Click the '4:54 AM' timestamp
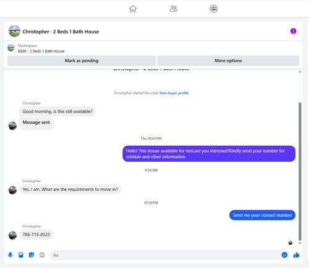Screen dimensions: 309x268 [151, 170]
